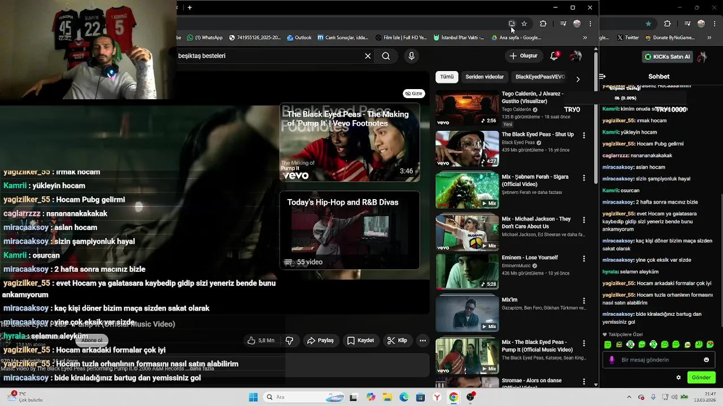Open Mix'im playlist thumbnail
The width and height of the screenshot is (723, 406).
pyautogui.click(x=467, y=314)
